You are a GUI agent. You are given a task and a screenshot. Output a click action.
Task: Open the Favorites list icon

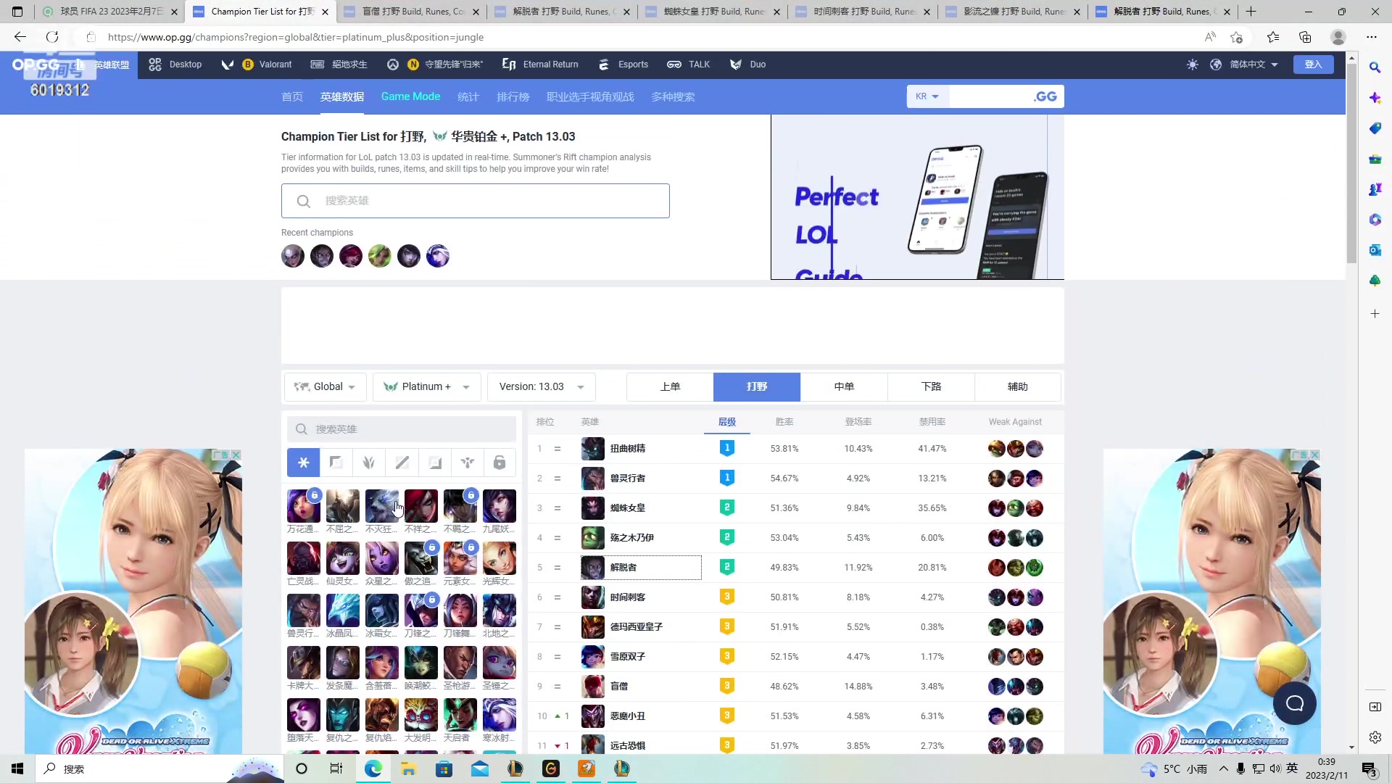tap(1273, 37)
